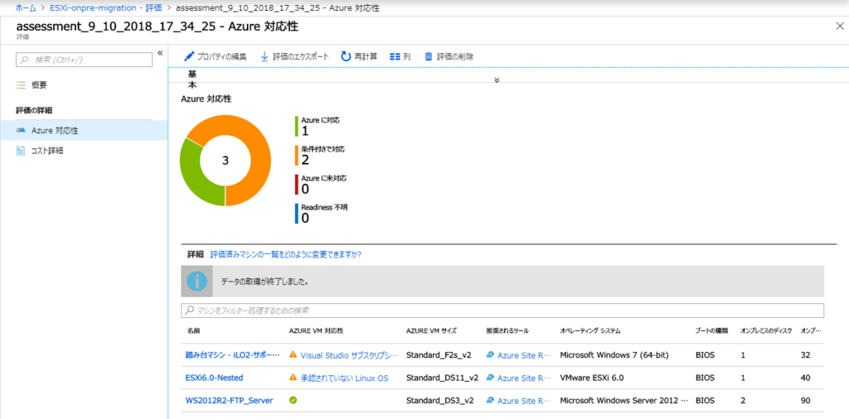Screen dimensions: 849x419
Task: Sort by the オペレーティング システム column header
Action: click(590, 330)
